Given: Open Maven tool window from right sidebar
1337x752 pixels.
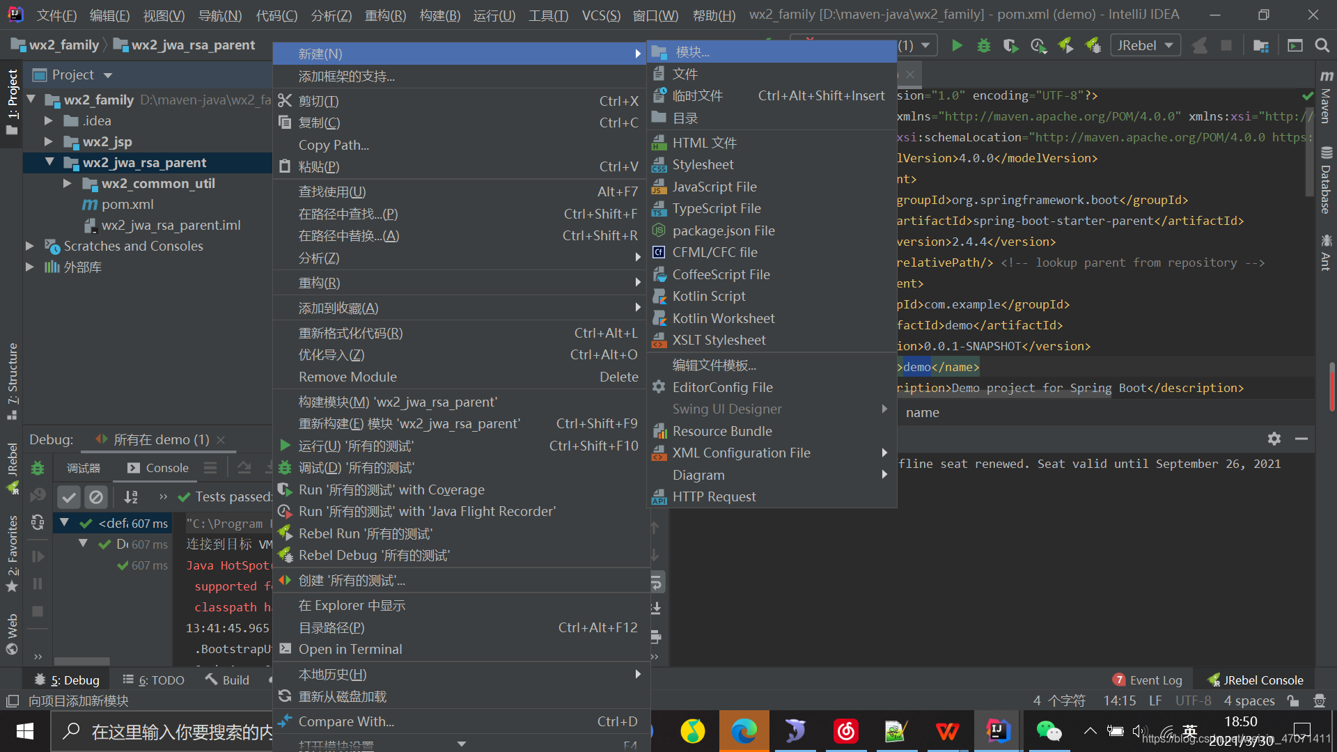Looking at the screenshot, I should (x=1326, y=97).
